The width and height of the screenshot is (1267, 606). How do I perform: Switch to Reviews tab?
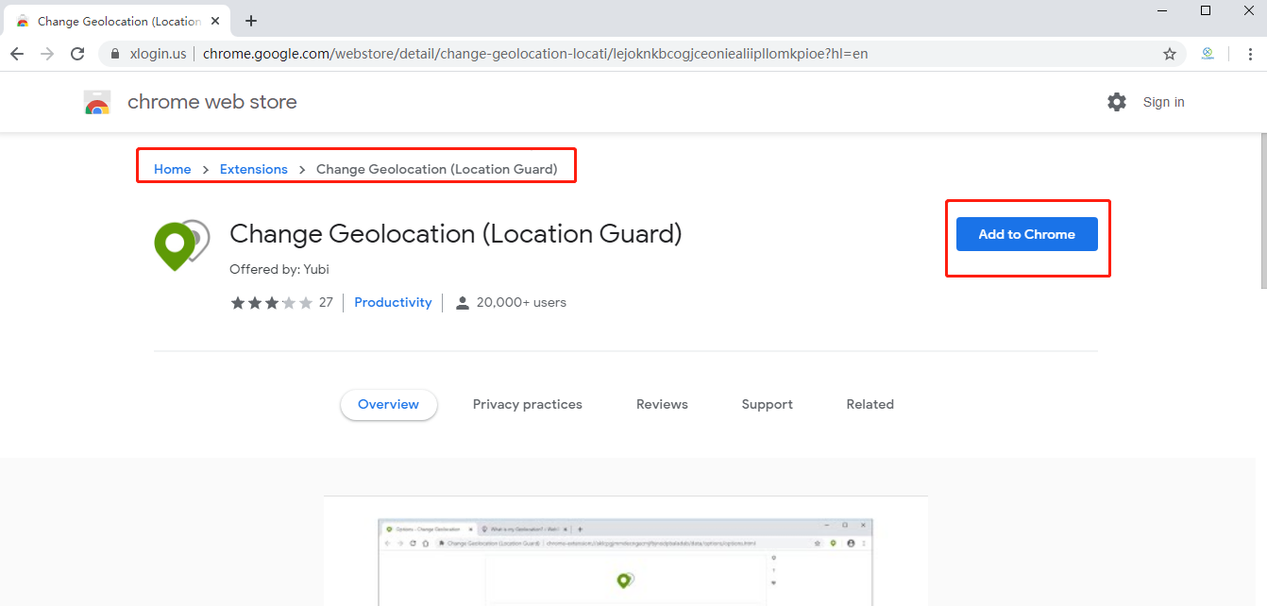point(662,404)
